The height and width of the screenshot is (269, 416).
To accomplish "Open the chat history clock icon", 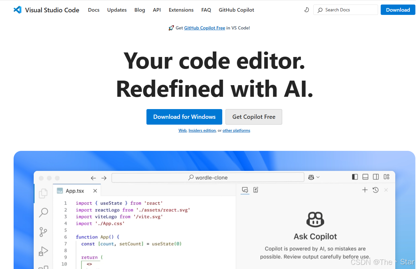I will coord(376,190).
